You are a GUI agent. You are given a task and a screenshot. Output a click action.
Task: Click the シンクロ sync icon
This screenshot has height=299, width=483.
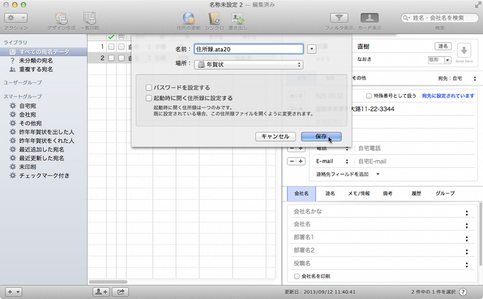[214, 18]
